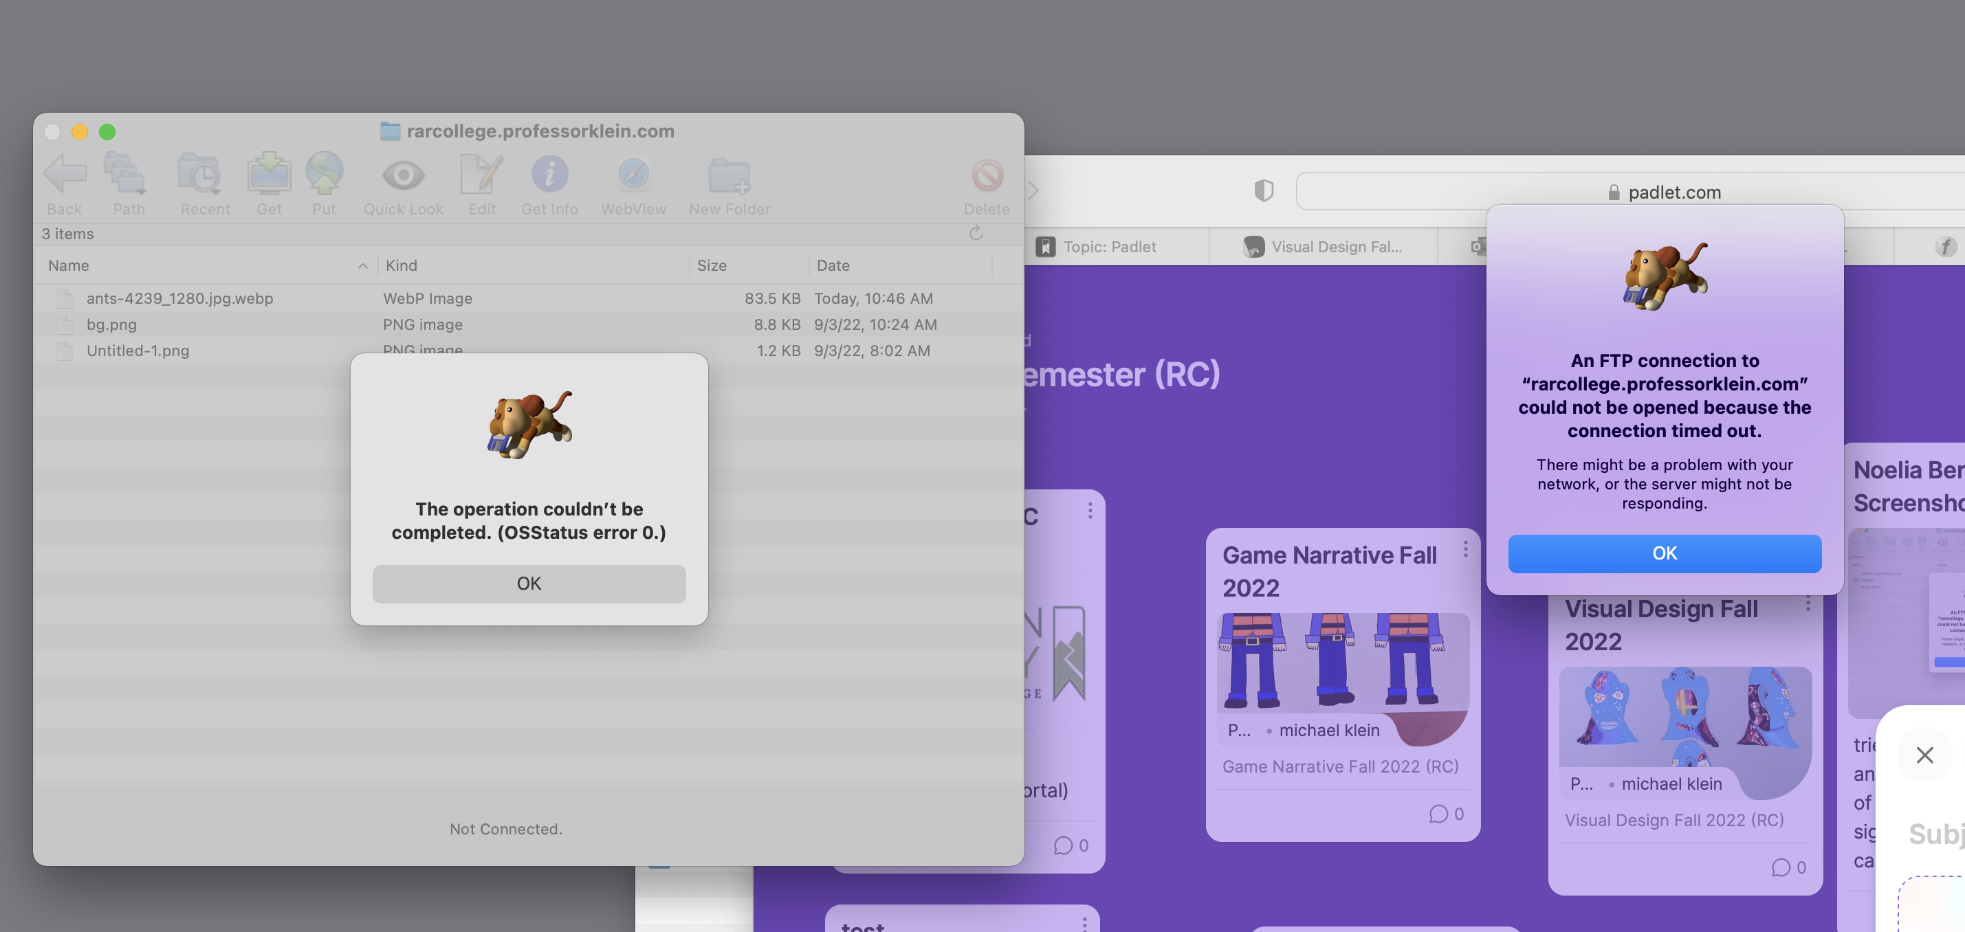Click OK in OSStatus error dialog
Image resolution: width=1965 pixels, height=932 pixels.
529,584
